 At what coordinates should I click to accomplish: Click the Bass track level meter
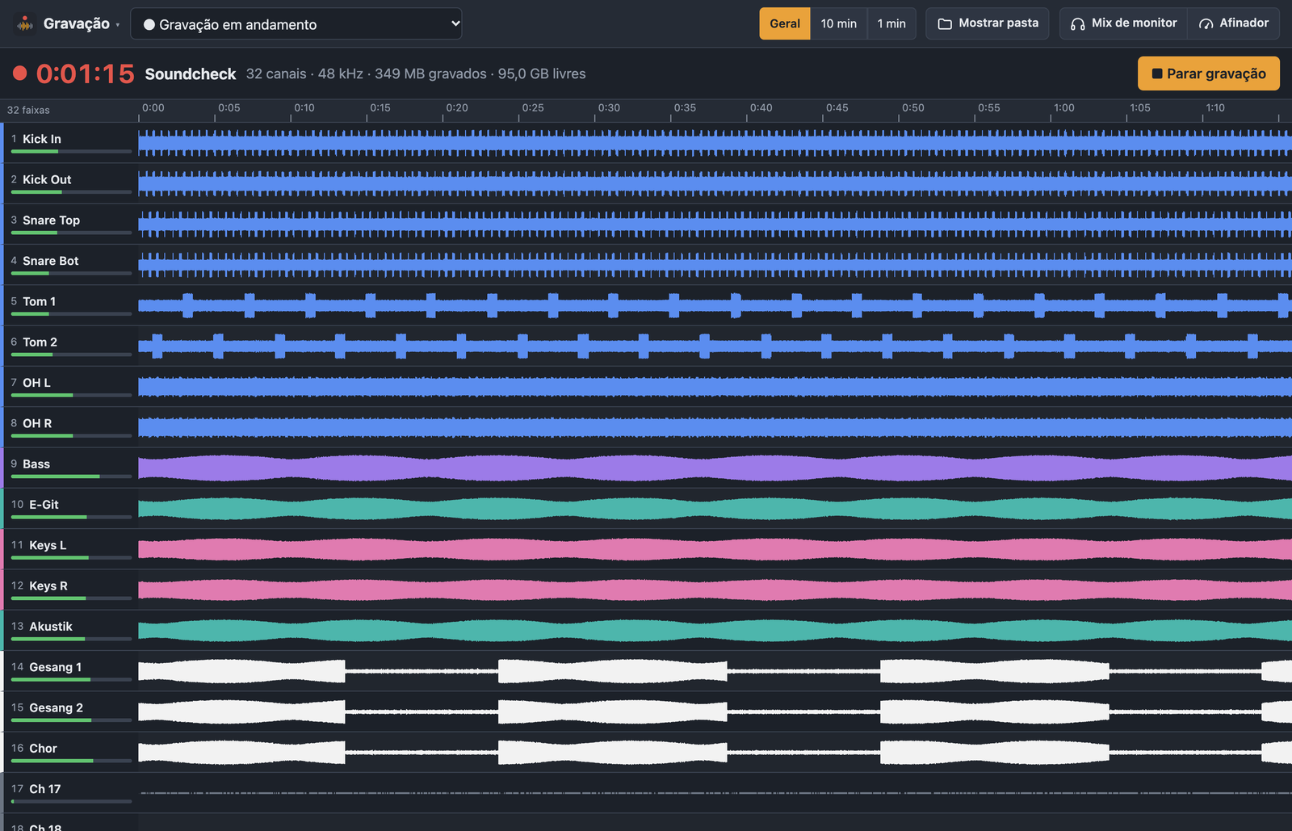tap(71, 476)
